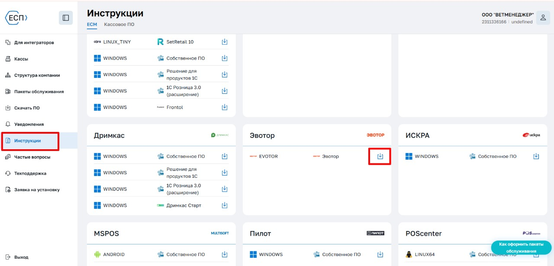The image size is (554, 266).
Task: Download the MSPOS Android instruction
Action: click(225, 254)
